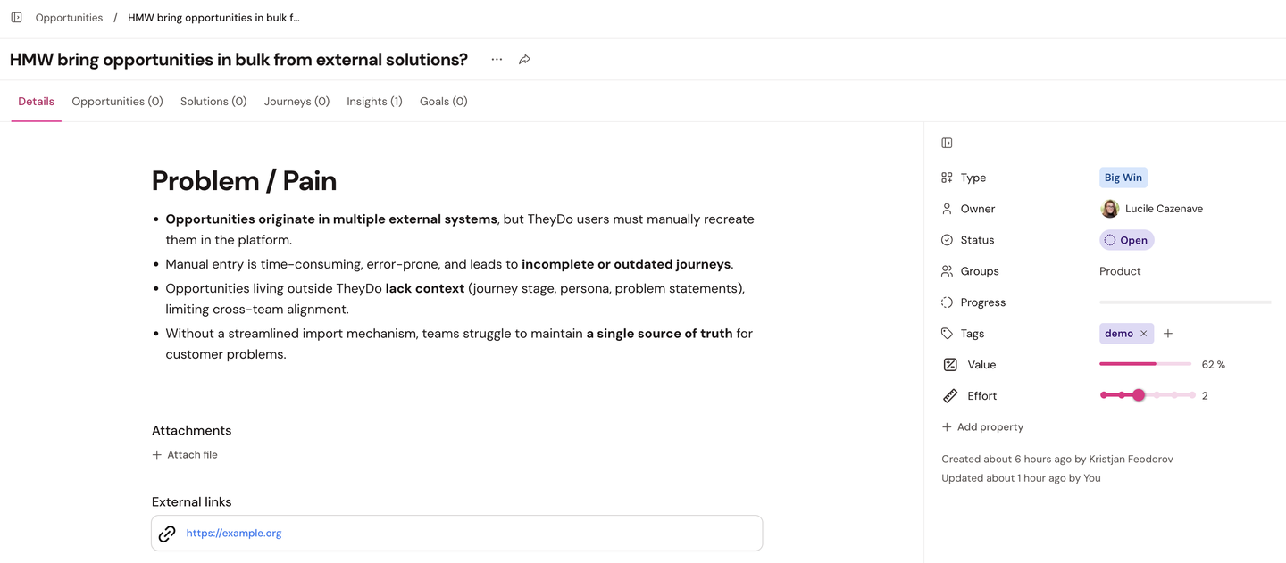
Task: Click the Attach file button
Action: (x=185, y=454)
